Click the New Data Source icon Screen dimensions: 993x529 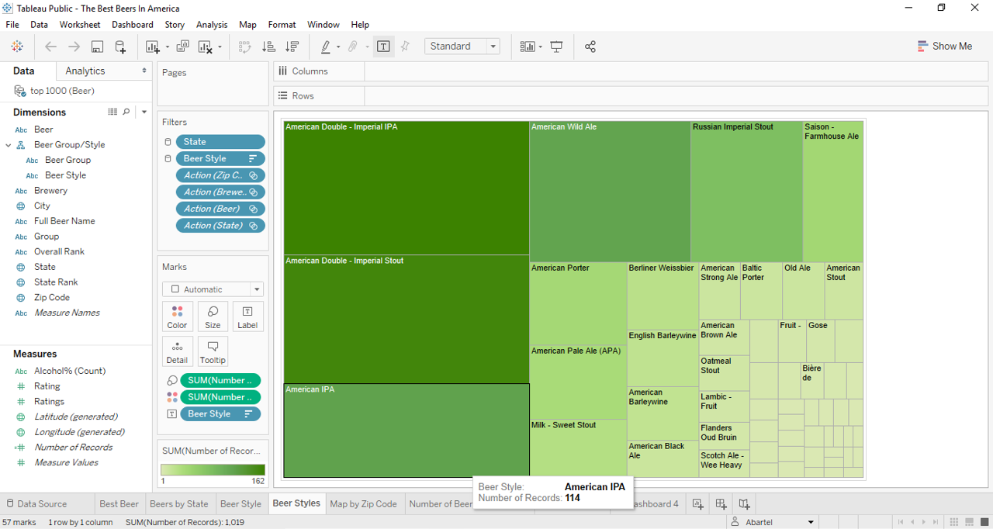(120, 47)
